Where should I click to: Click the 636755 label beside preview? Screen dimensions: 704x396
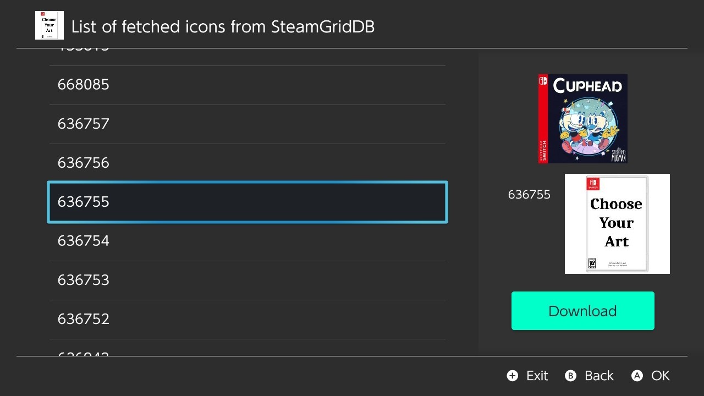click(529, 195)
